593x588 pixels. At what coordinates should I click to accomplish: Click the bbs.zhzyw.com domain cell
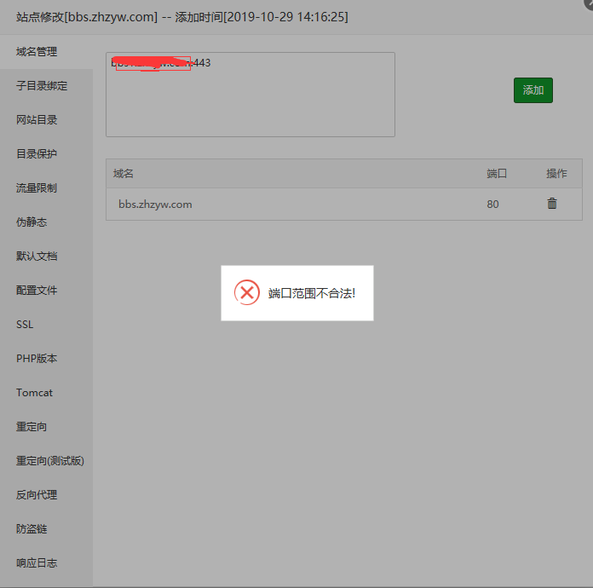pos(155,205)
